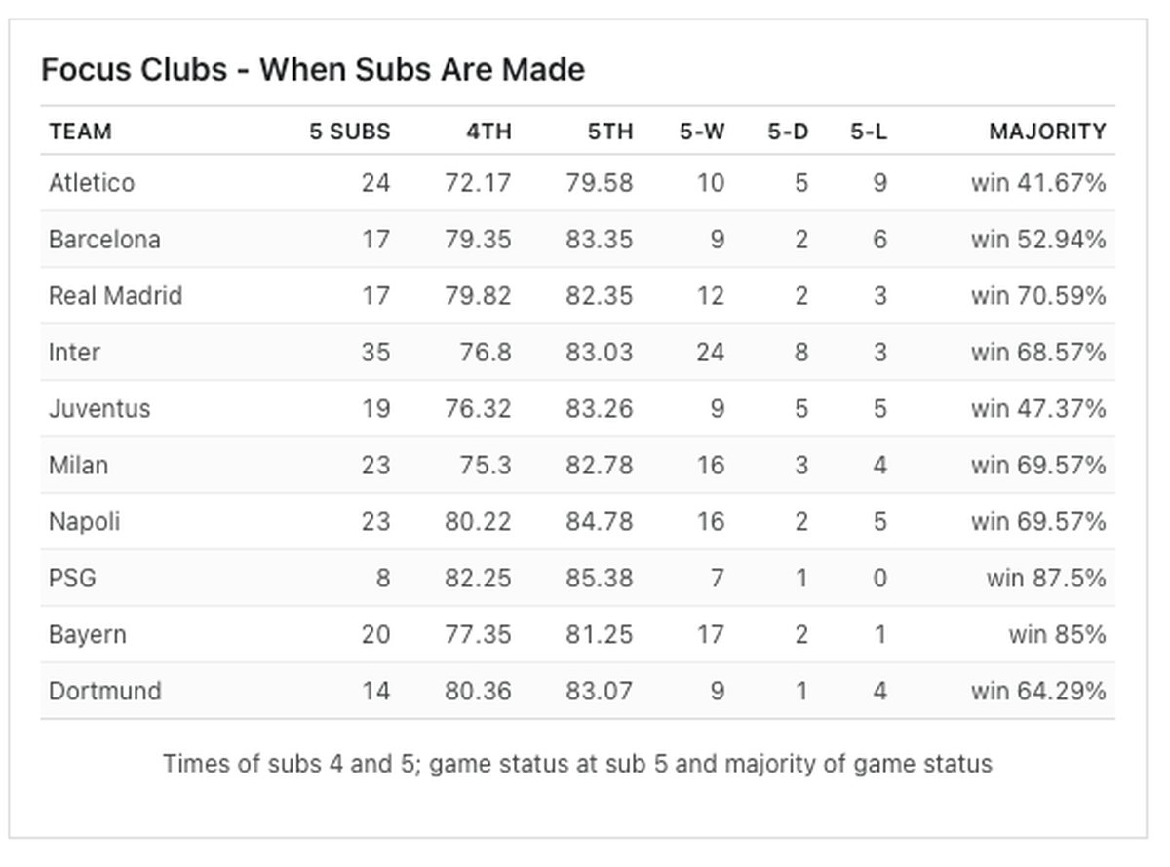Screen dimensions: 1170x867
Task: Click the Juventus row name
Action: (99, 409)
